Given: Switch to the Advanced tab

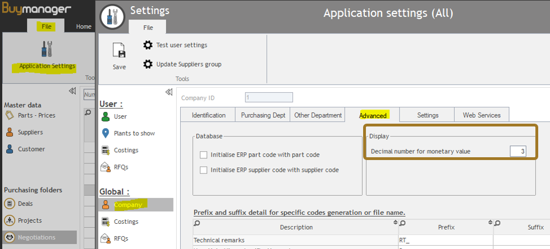Looking at the screenshot, I should tap(373, 115).
